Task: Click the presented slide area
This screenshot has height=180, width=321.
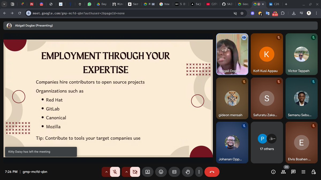Action: 108,98
